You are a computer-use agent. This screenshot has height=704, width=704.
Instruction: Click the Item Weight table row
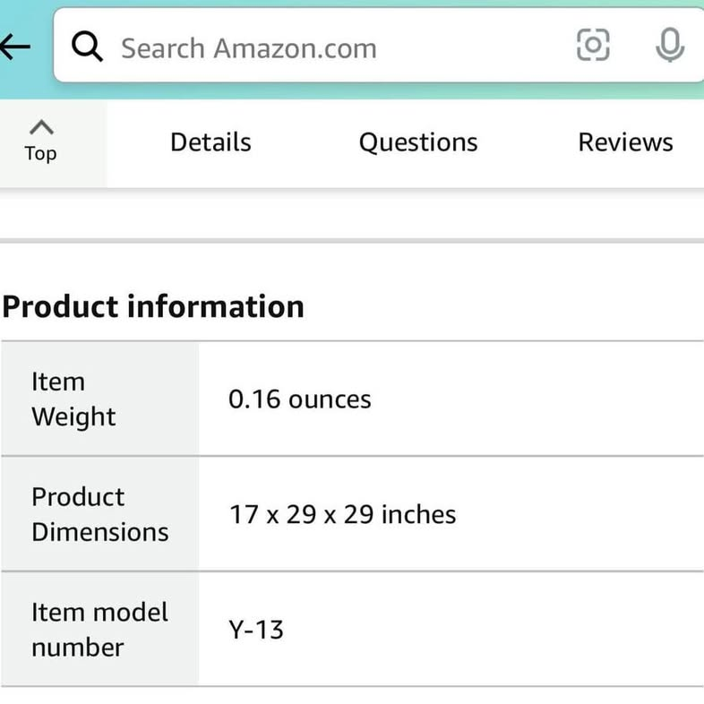(353, 399)
